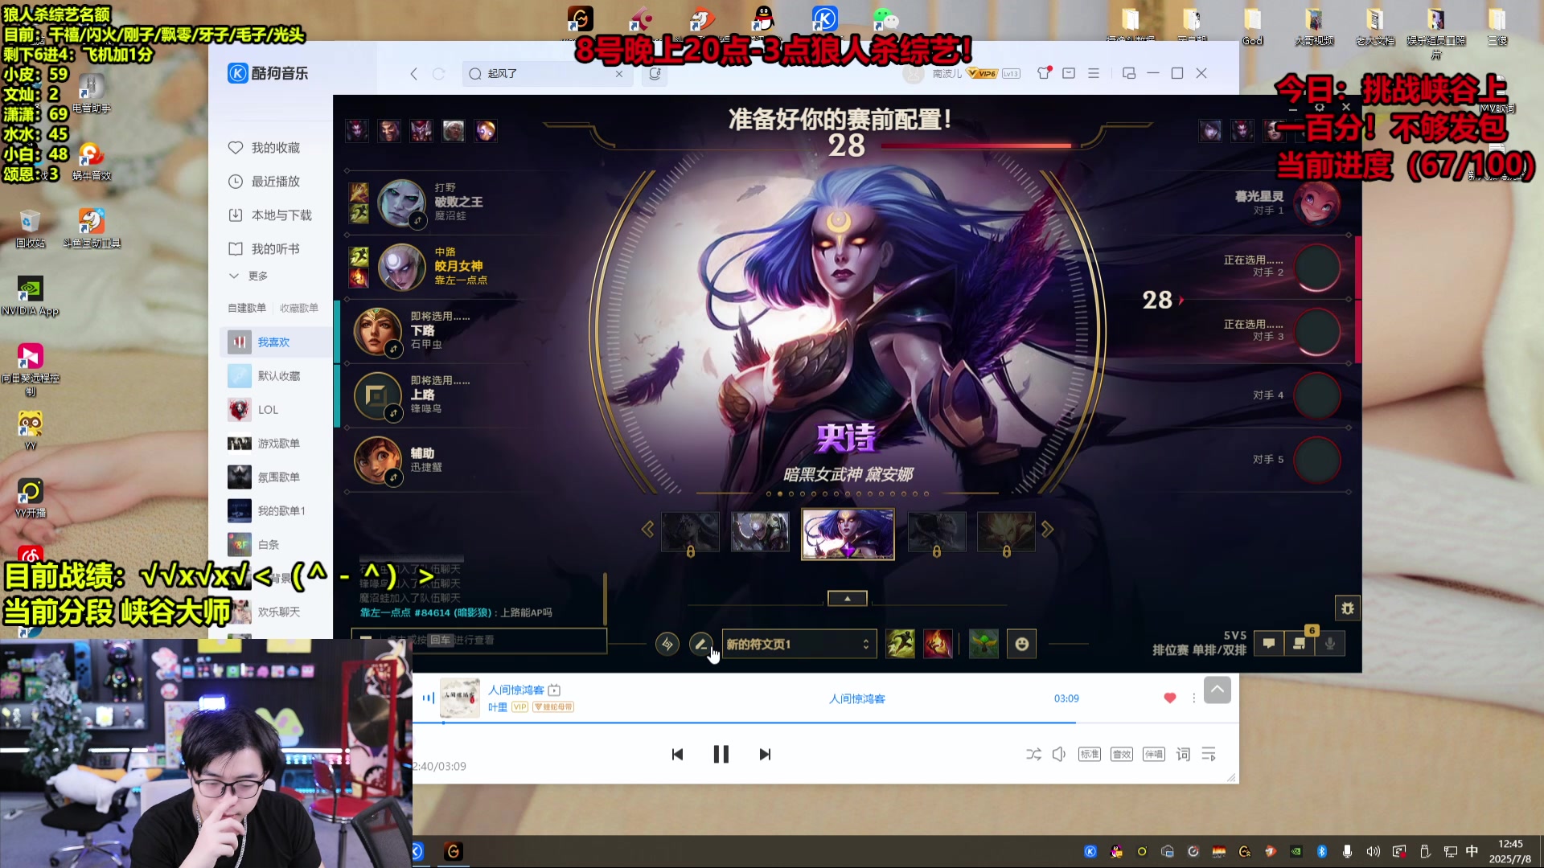Click the Kugou search box containing 起风了
Image resolution: width=1544 pixels, height=868 pixels.
pos(547,73)
